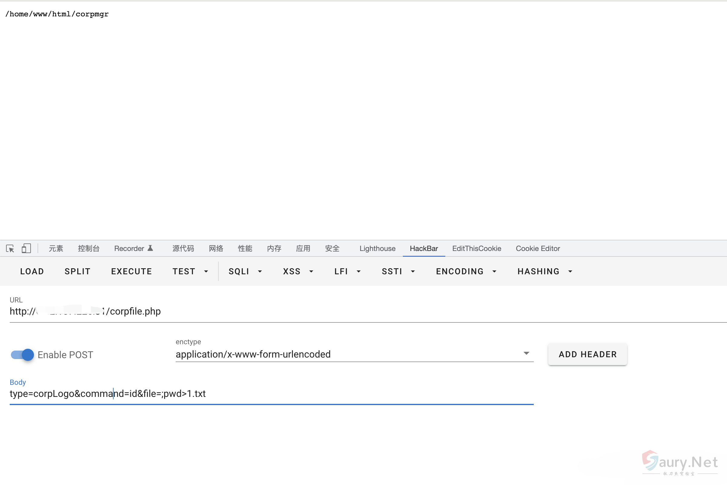Click the Recorder flask icon

click(x=151, y=248)
